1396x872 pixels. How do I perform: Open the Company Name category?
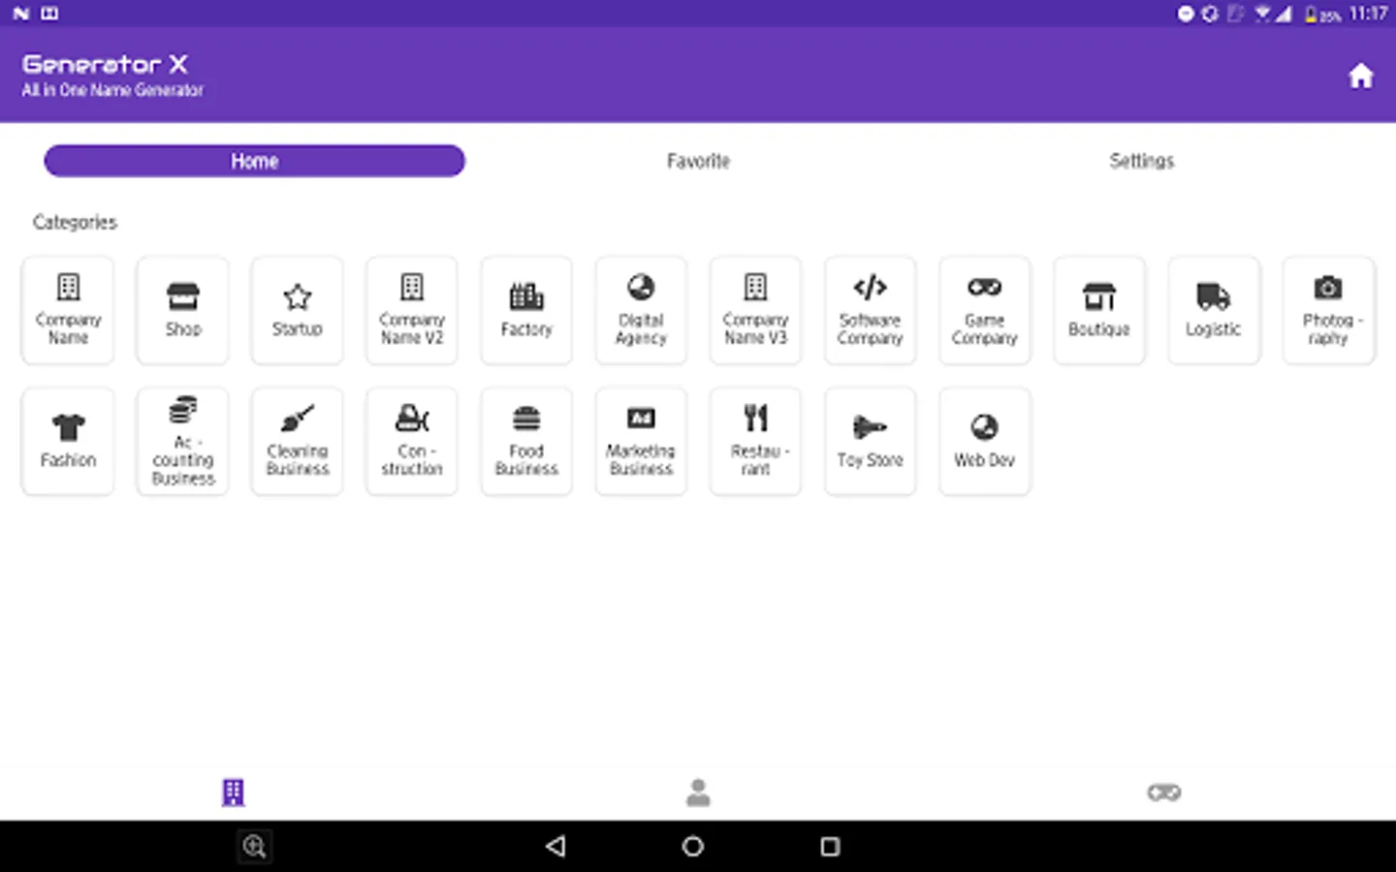tap(68, 310)
